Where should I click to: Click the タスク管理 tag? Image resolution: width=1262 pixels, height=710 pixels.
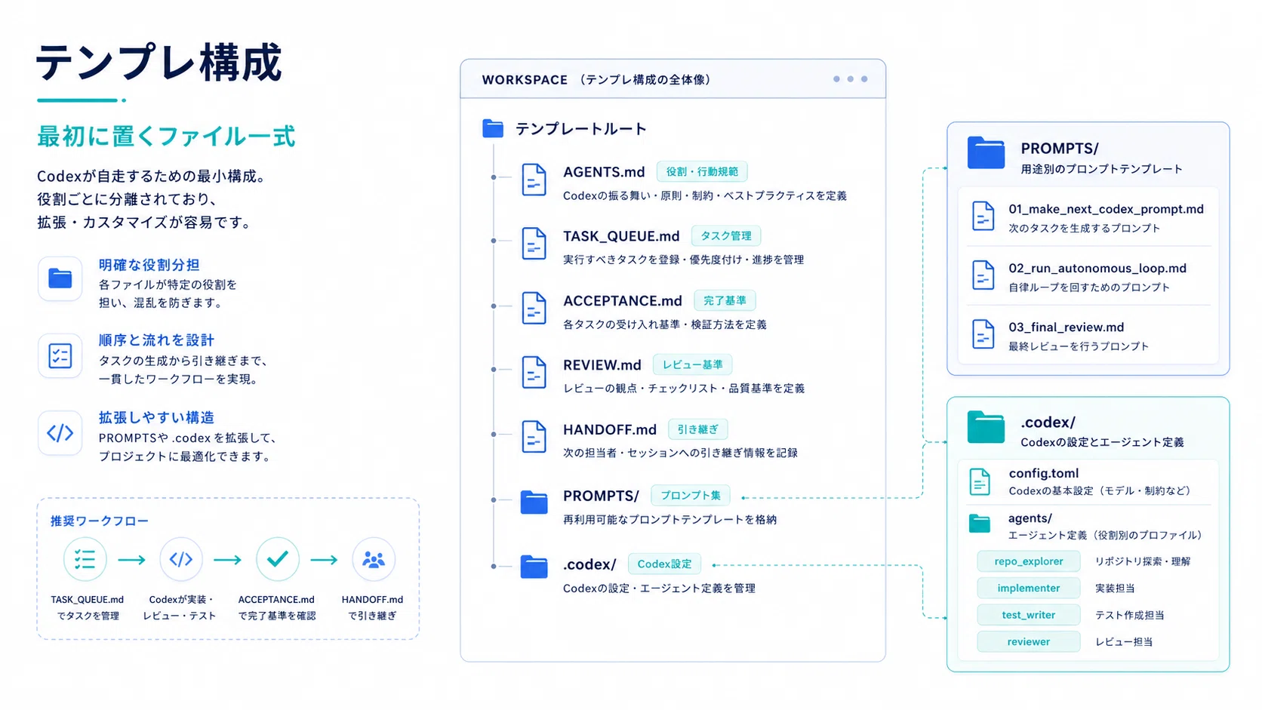pos(726,236)
